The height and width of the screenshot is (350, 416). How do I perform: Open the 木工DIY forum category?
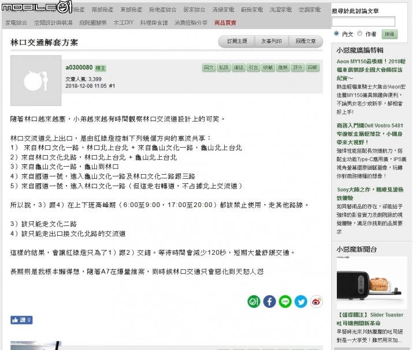tap(124, 22)
